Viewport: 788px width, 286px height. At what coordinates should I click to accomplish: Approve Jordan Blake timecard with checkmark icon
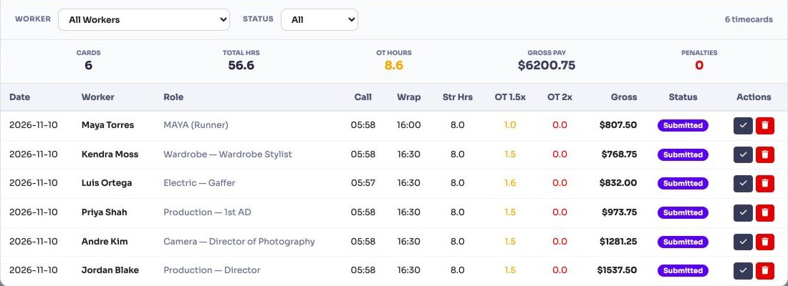[743, 270]
